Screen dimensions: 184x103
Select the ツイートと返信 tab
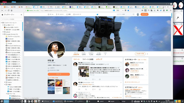click(88, 59)
